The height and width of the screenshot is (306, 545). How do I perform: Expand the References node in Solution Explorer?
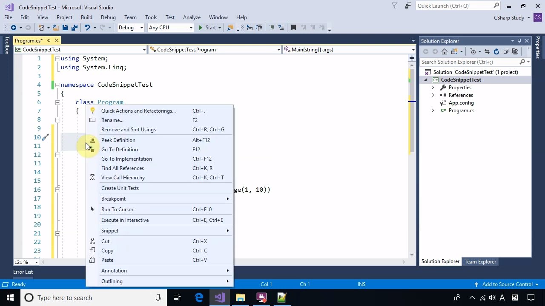click(433, 95)
